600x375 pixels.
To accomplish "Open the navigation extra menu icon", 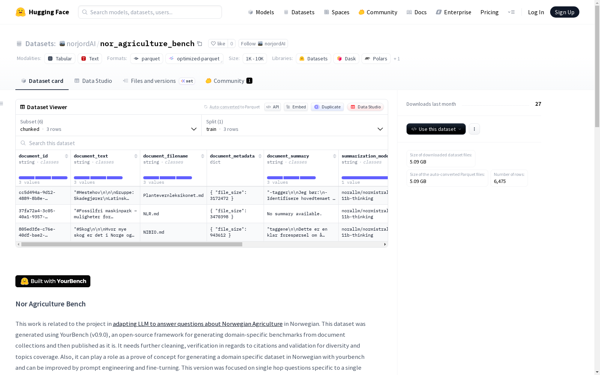I will point(511,12).
